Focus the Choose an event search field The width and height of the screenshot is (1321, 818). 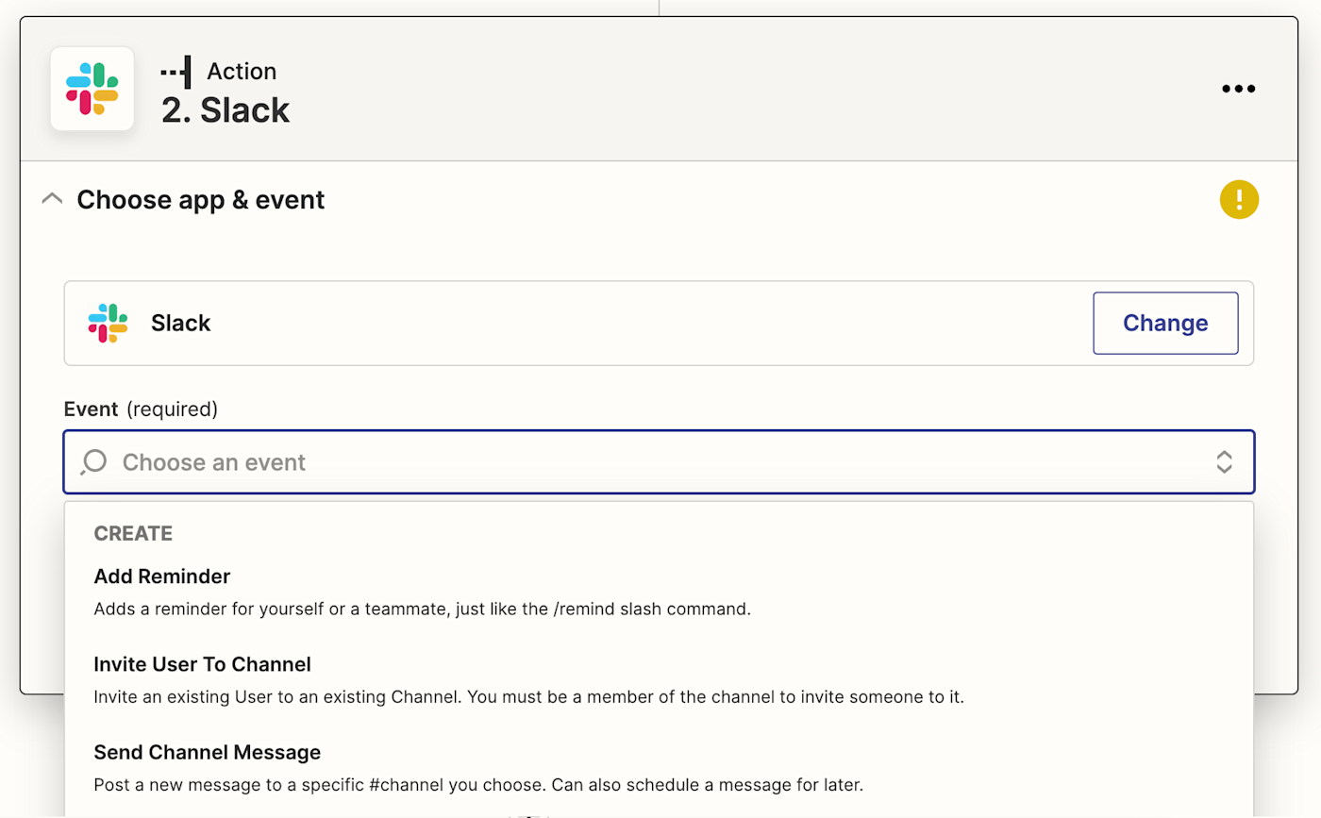(659, 462)
